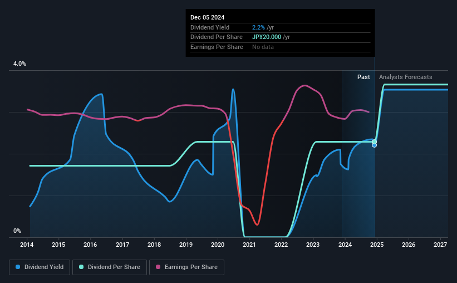The width and height of the screenshot is (457, 283).
Task: Click the tooltip 'Earnings Per Share' row label
Action: (x=217, y=47)
